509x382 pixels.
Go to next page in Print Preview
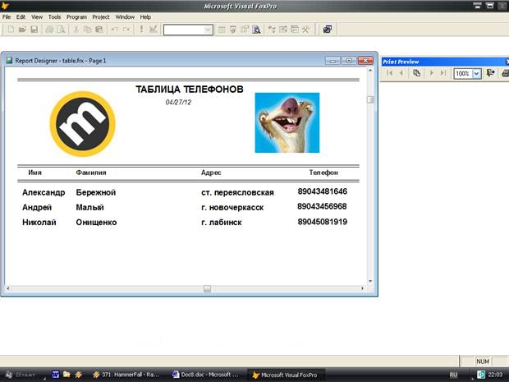pos(431,73)
